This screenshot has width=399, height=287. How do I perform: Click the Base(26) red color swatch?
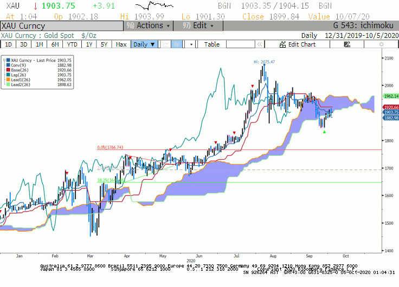pos(8,70)
